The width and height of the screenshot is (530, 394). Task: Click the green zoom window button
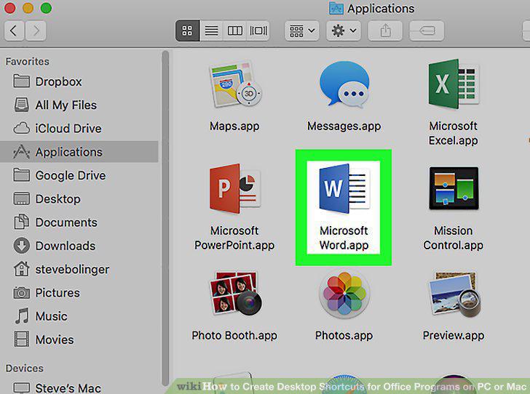pos(47,8)
